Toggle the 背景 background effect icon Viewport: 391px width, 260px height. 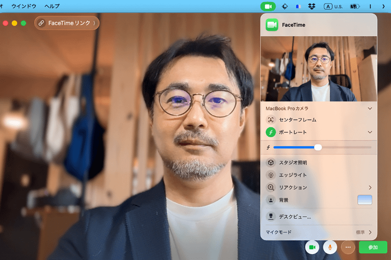coord(271,200)
